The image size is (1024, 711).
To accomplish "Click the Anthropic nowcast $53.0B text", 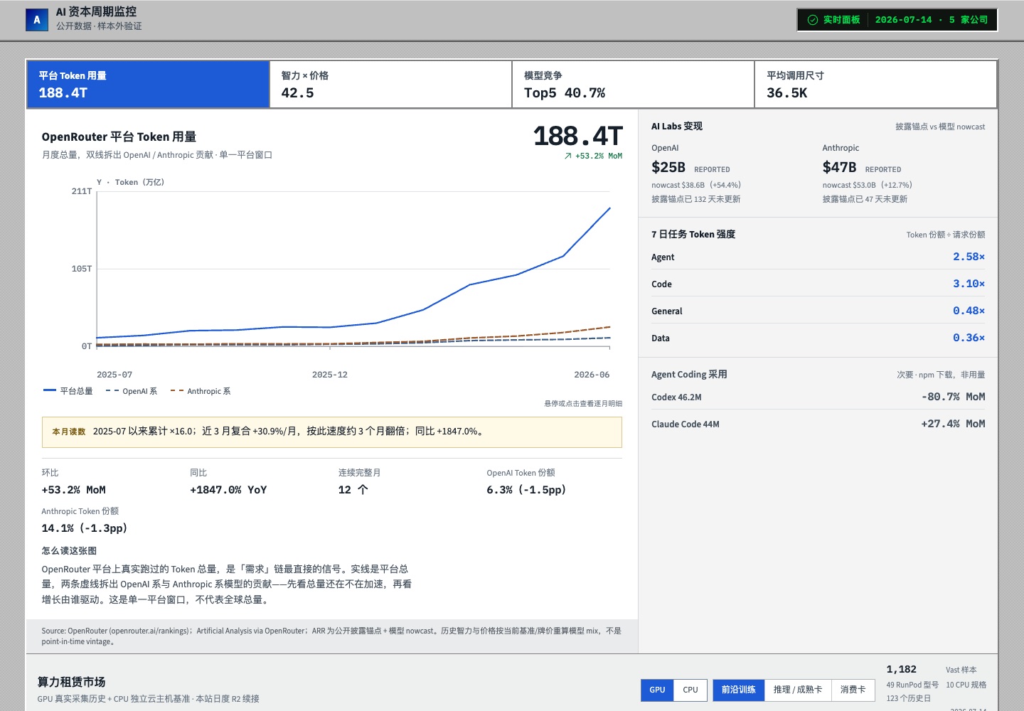I will [868, 185].
